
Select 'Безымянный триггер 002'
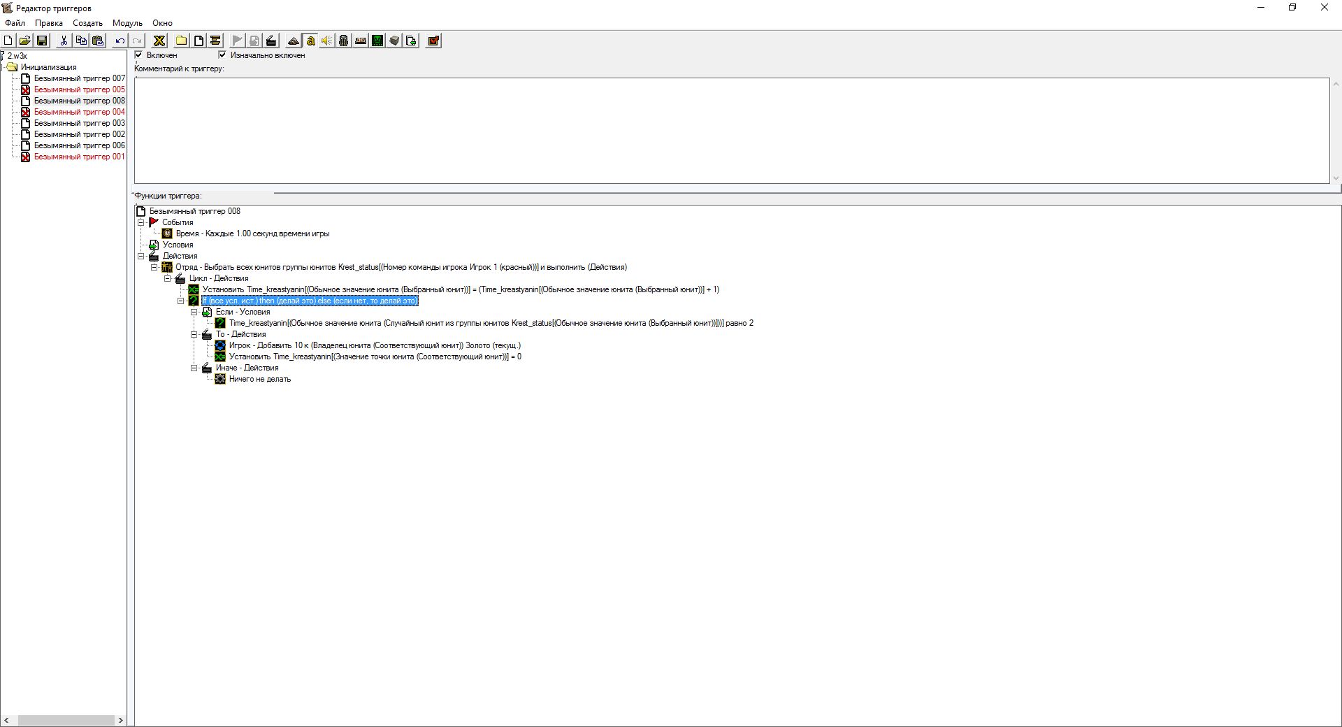(x=80, y=134)
